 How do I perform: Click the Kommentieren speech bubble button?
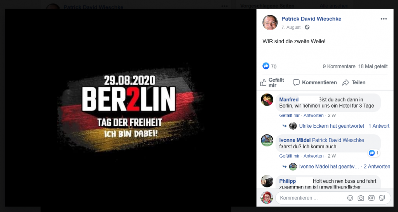pyautogui.click(x=315, y=83)
